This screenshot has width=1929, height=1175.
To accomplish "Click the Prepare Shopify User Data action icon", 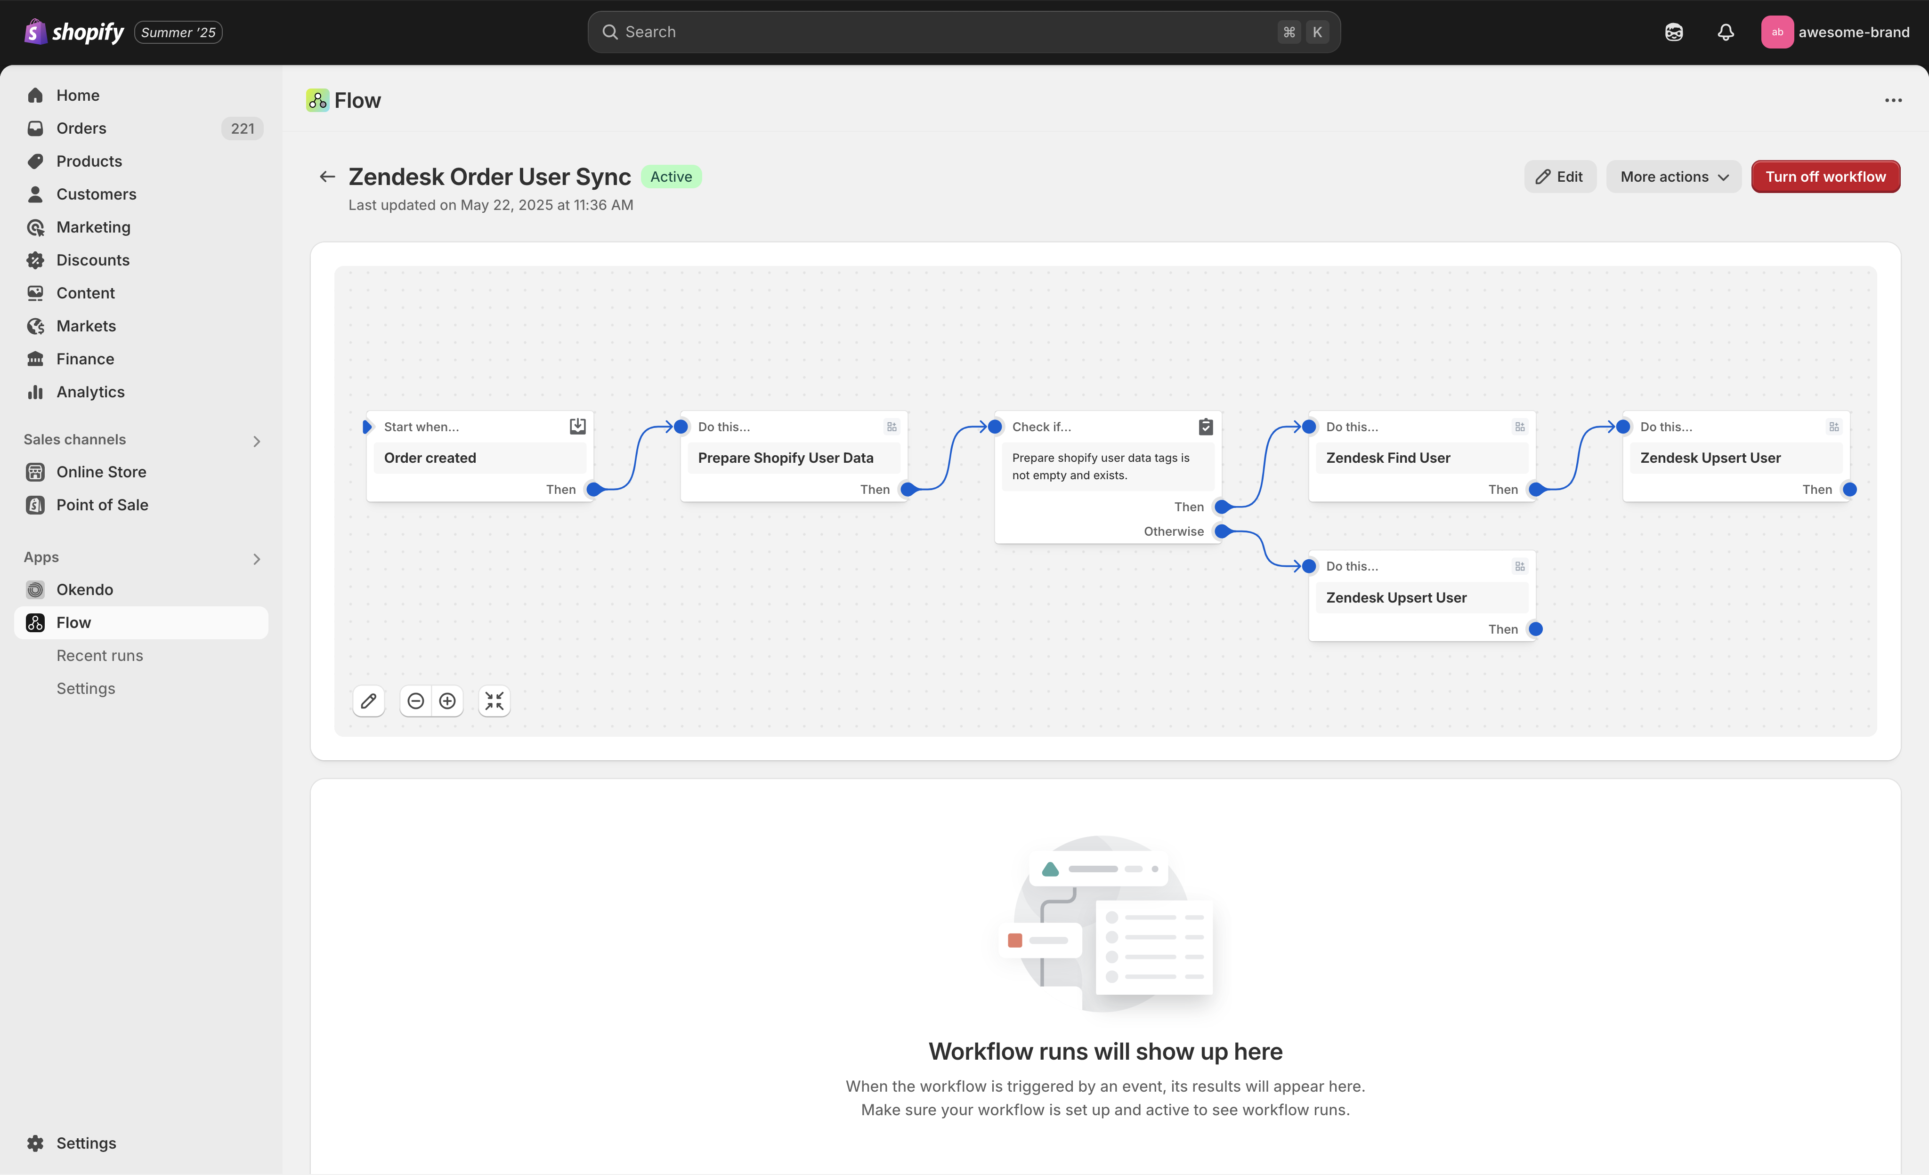I will click(892, 427).
